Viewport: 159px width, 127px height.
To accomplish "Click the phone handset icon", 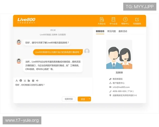I will point(110,91).
